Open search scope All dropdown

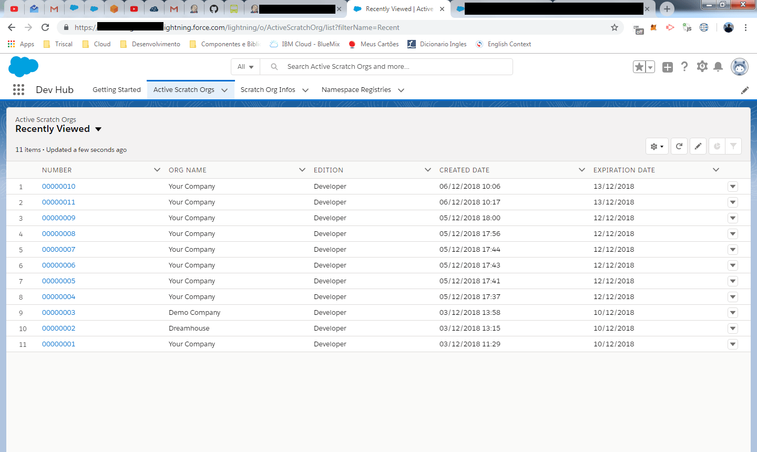(245, 67)
